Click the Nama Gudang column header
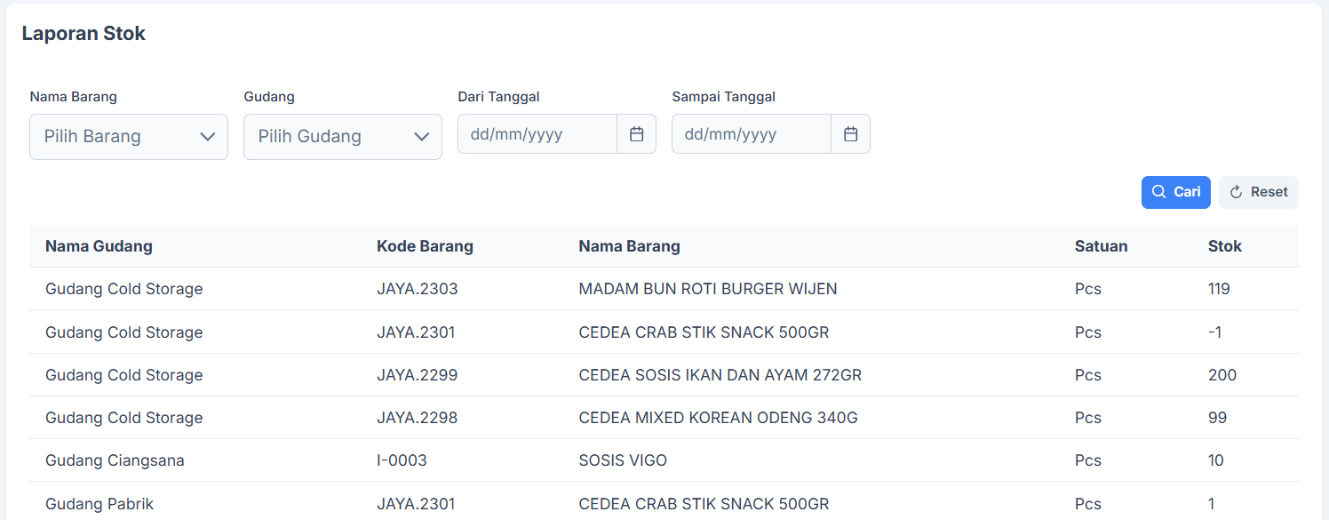1329x520 pixels. tap(99, 246)
